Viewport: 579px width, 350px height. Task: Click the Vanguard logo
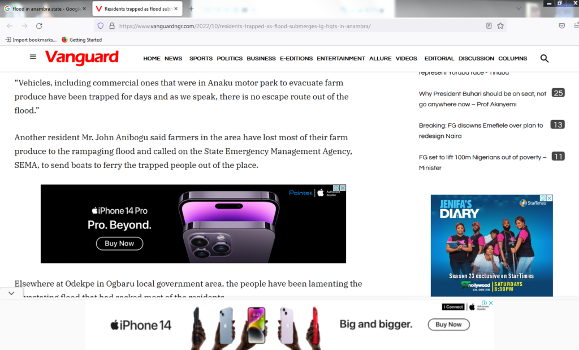pyautogui.click(x=81, y=58)
